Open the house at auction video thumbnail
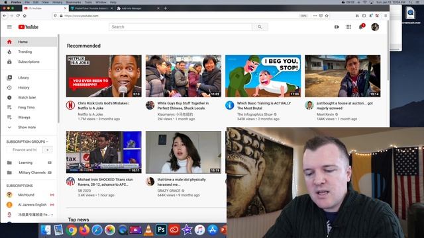 pyautogui.click(x=343, y=76)
